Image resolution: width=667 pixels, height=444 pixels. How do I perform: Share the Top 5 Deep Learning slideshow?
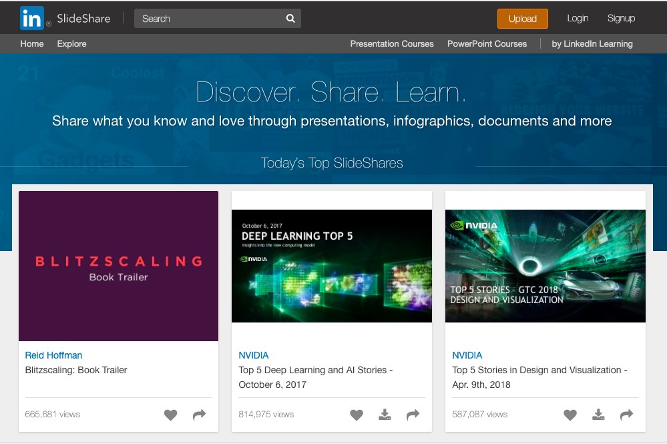[413, 415]
